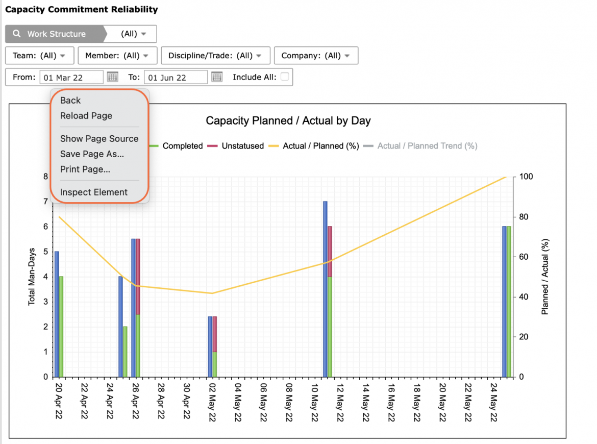Expand the Work Structure (All) dropdown
Screen dimensions: 597x444
click(133, 34)
